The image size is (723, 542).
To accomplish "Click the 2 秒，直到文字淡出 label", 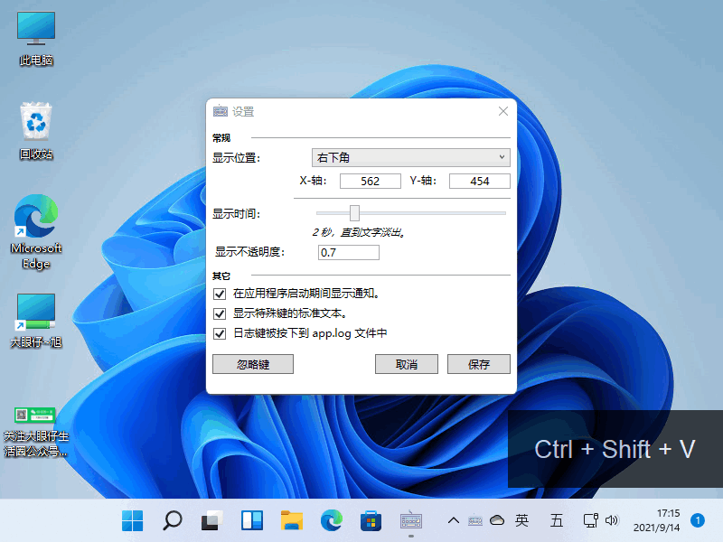I will [359, 232].
